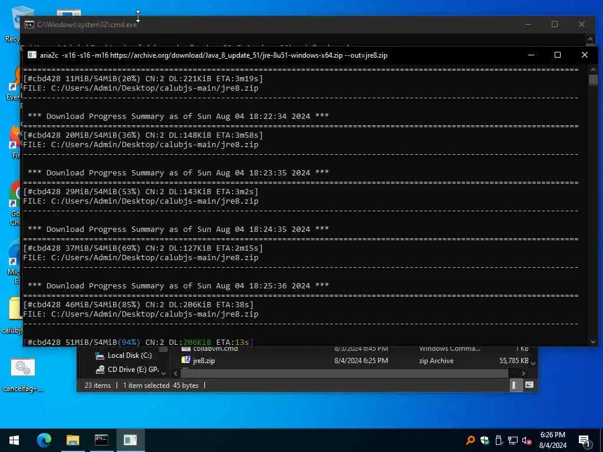Click the 1 item selected 45 bytes status text
Image resolution: width=603 pixels, height=452 pixels.
point(161,385)
